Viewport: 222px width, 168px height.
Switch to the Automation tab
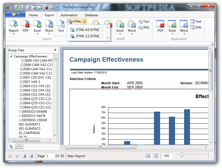(69, 15)
